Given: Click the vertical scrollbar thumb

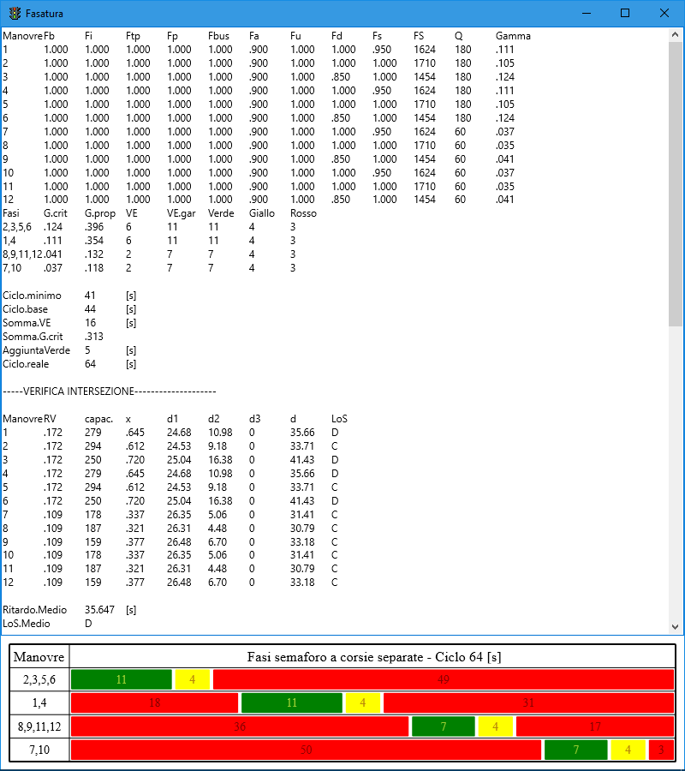Looking at the screenshot, I should [676, 183].
